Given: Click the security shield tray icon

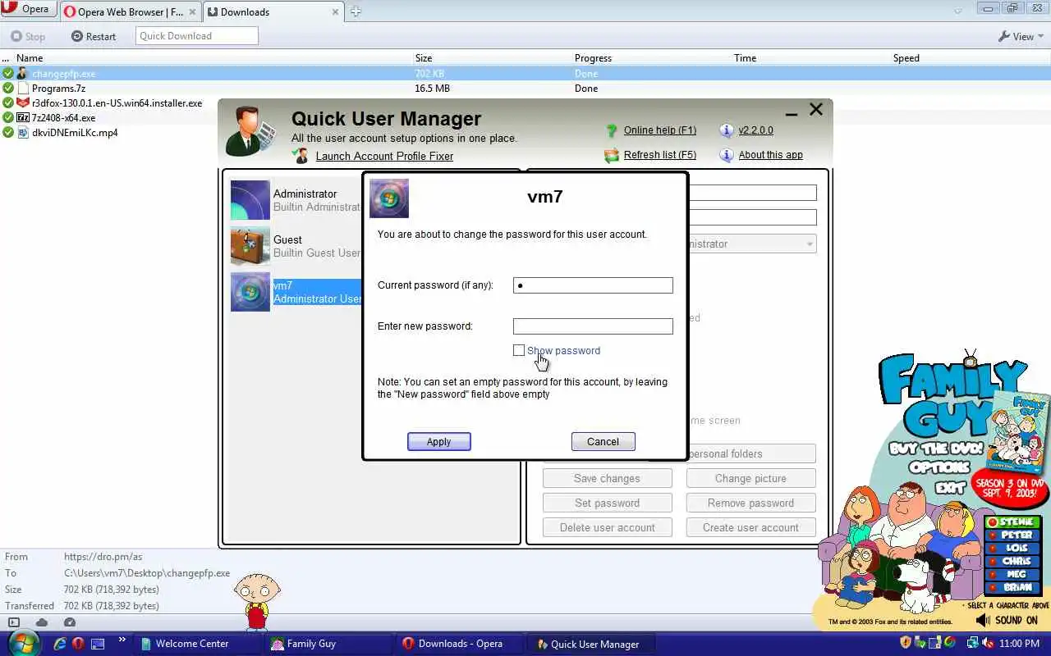Looking at the screenshot, I should coord(906,643).
